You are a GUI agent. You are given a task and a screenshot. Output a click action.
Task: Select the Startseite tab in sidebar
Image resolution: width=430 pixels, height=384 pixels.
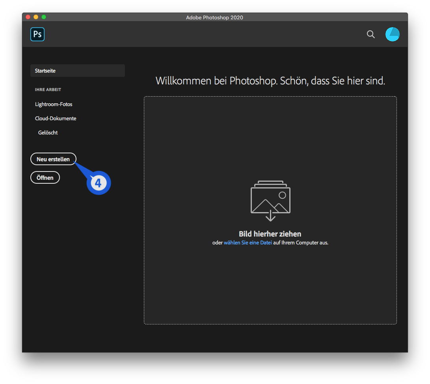(x=78, y=71)
